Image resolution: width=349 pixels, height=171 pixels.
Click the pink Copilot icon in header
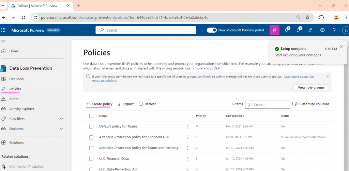274,30
